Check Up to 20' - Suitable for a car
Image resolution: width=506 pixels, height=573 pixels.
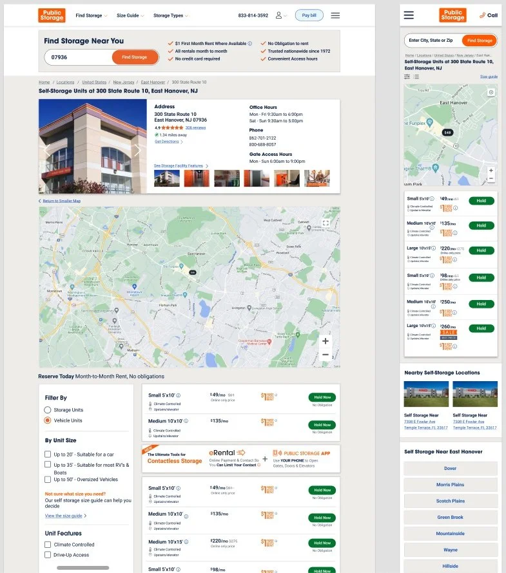(48, 455)
